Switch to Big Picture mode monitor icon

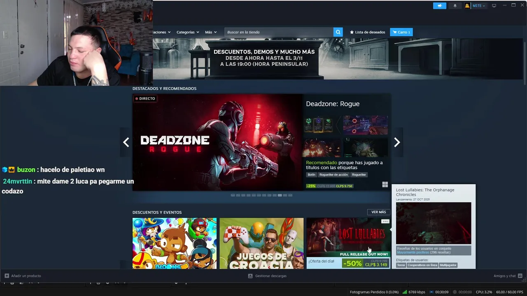(494, 6)
